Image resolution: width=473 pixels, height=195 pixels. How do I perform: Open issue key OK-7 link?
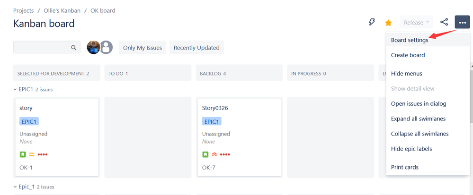coord(209,167)
